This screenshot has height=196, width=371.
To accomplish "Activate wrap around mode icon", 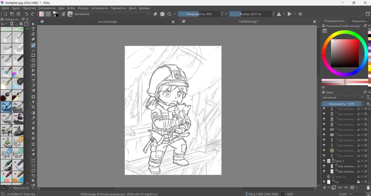I will 300,14.
